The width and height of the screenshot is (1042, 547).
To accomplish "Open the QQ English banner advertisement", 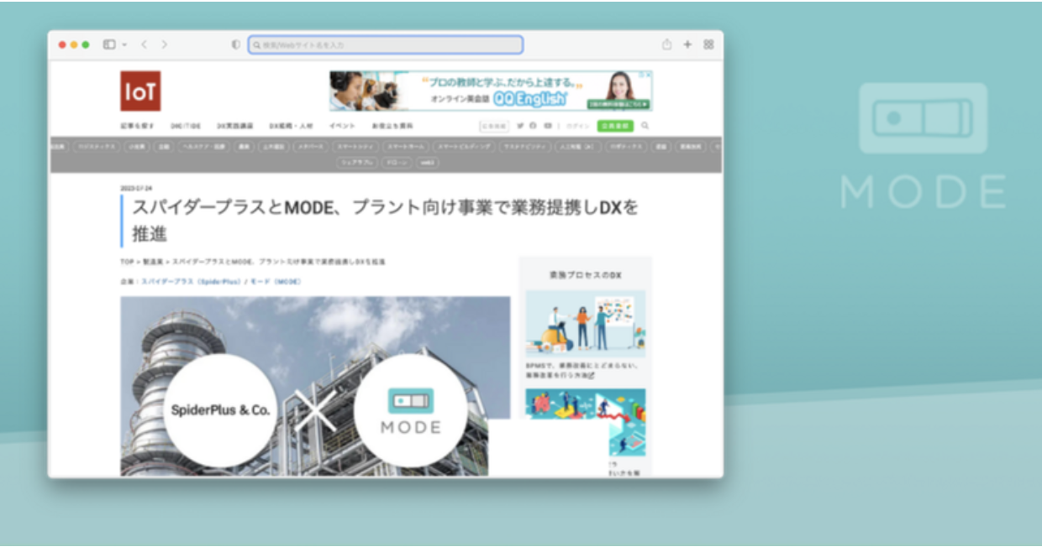I will click(x=491, y=91).
